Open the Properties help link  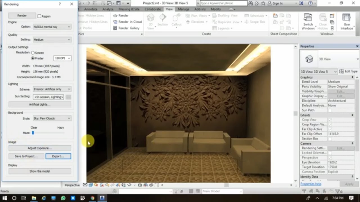[311, 184]
